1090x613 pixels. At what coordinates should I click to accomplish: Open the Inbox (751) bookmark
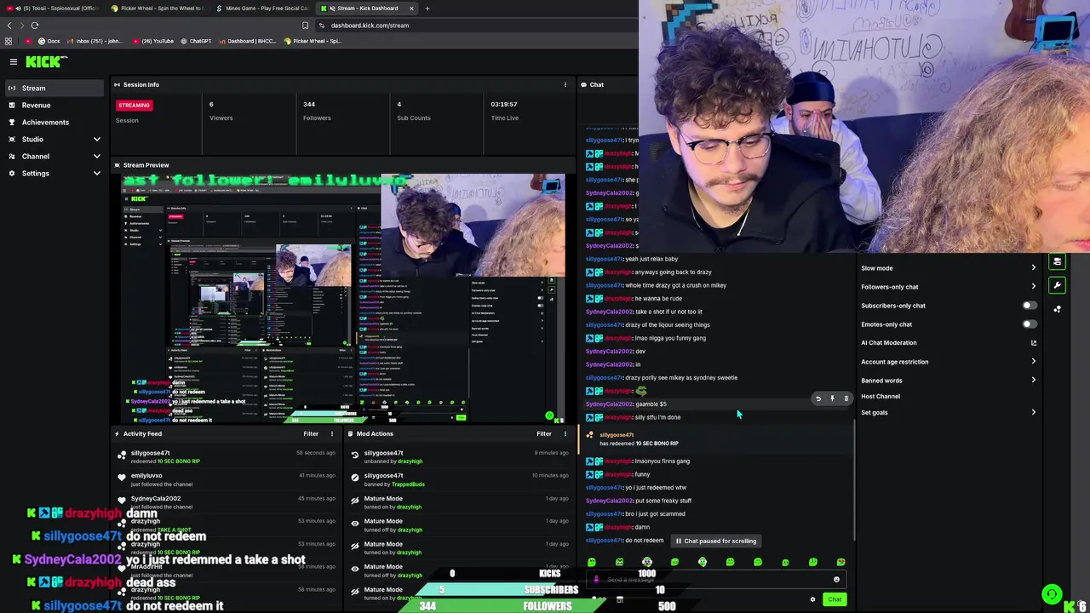coord(95,41)
